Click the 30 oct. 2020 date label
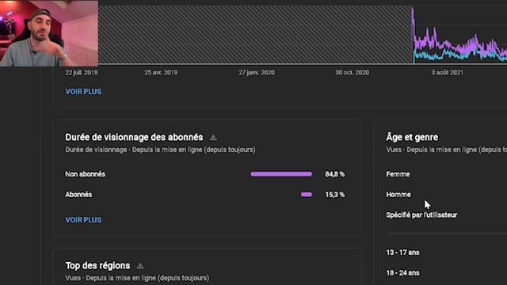This screenshot has width=507, height=285. [x=352, y=73]
